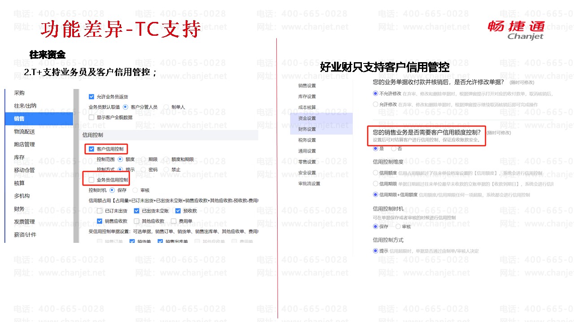The height and width of the screenshot is (322, 574).
Task: Select the highlighted 销售 sidebar item
Action: tap(39, 119)
